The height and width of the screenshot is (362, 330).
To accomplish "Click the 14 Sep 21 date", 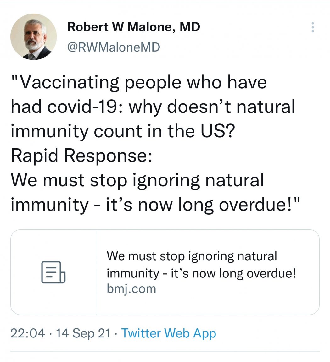I will 83,333.
